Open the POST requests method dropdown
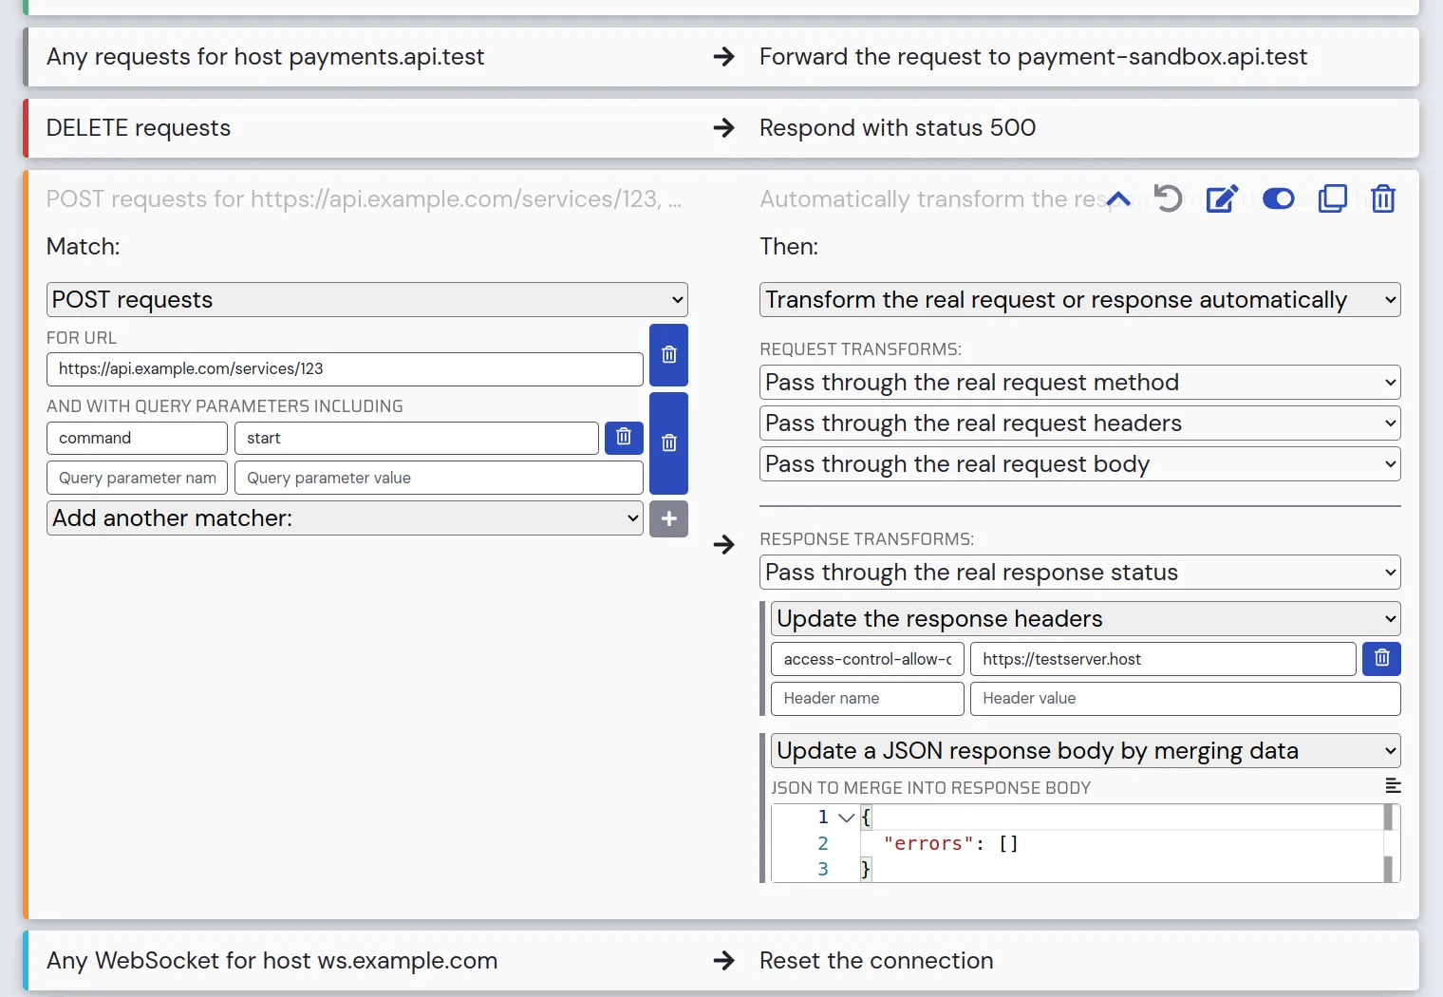Screen dimensions: 1443x997 [x=366, y=300]
